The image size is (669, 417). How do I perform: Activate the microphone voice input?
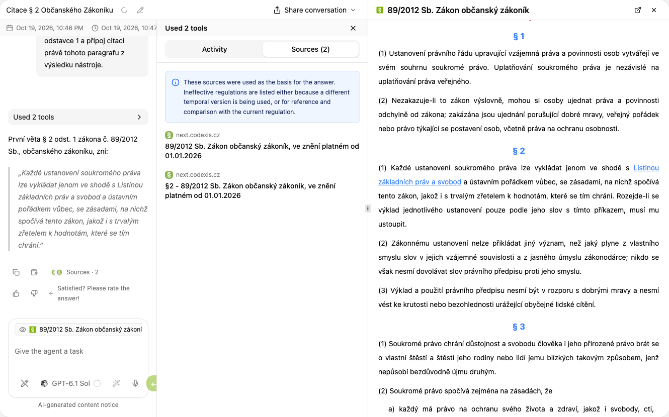pos(135,383)
